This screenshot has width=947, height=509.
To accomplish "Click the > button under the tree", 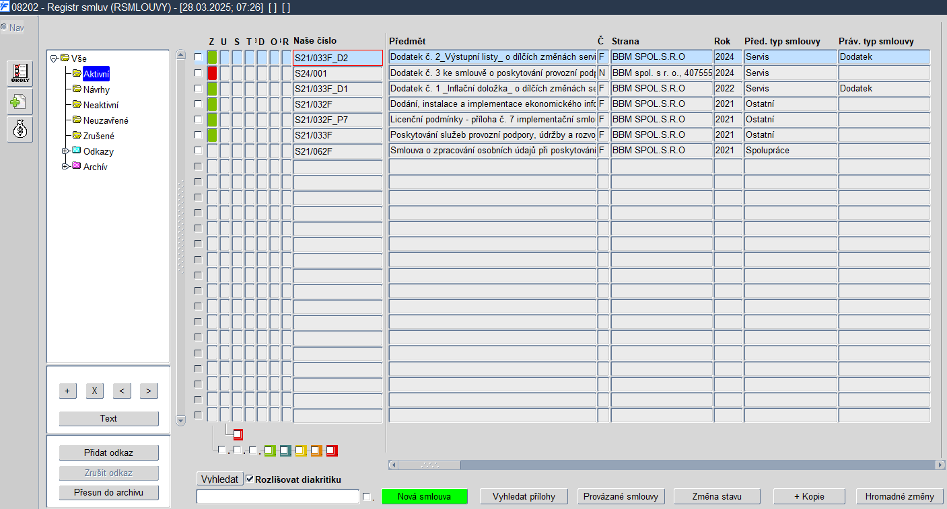I will tap(149, 391).
